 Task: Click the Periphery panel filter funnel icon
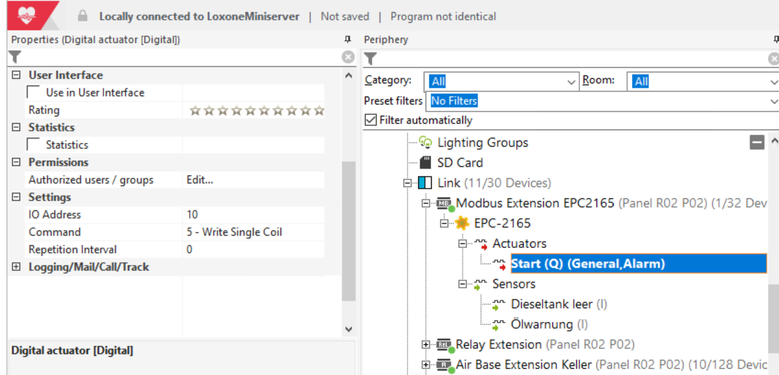tap(371, 59)
